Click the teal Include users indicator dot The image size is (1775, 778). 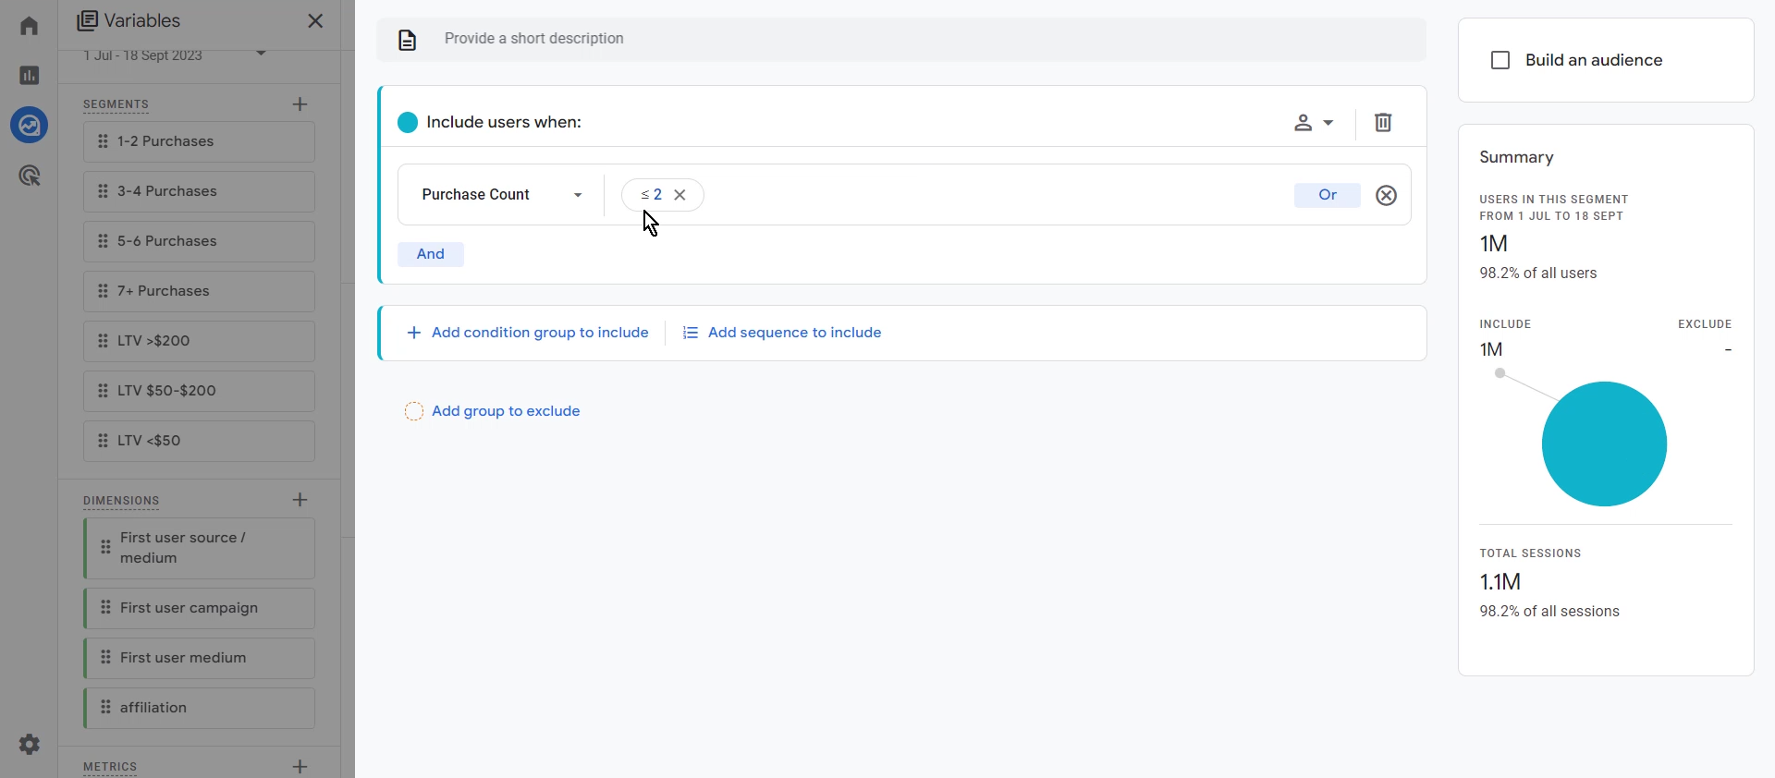click(408, 122)
